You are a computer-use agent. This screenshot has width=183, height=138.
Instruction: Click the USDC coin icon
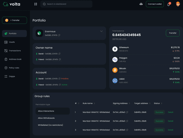115,80
